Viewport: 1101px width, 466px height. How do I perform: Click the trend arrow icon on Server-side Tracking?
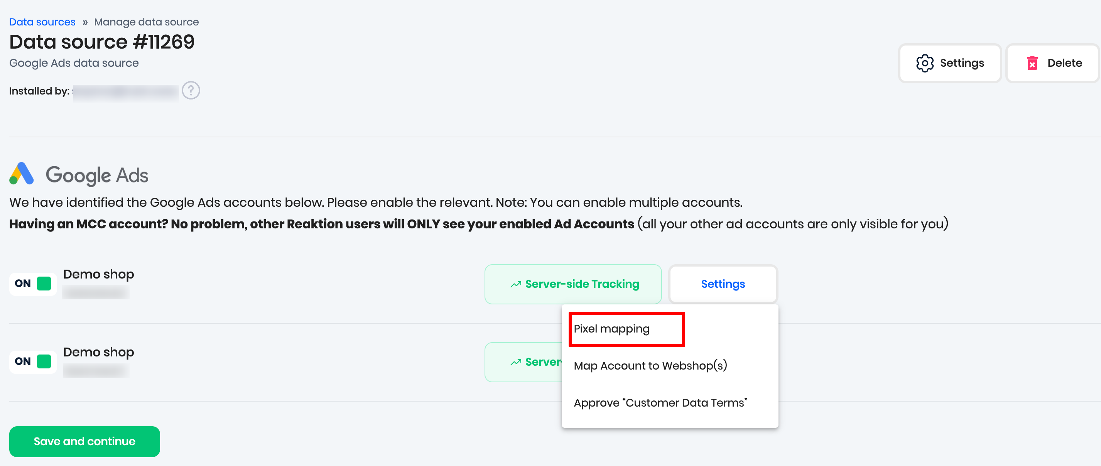(x=515, y=284)
